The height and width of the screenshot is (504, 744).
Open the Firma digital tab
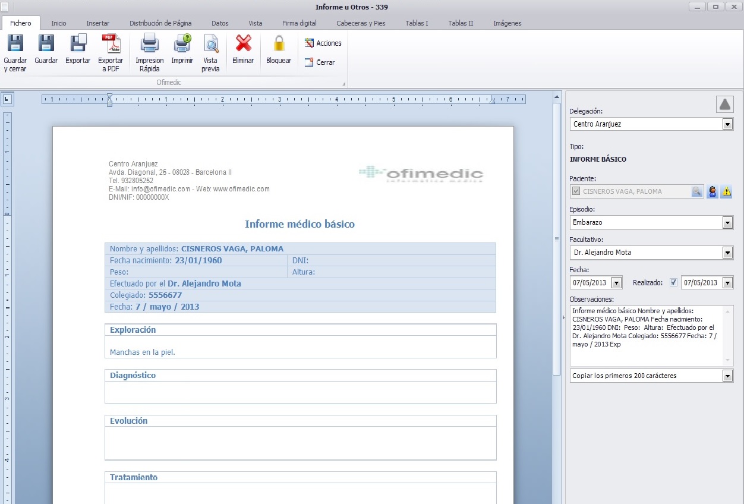click(299, 23)
